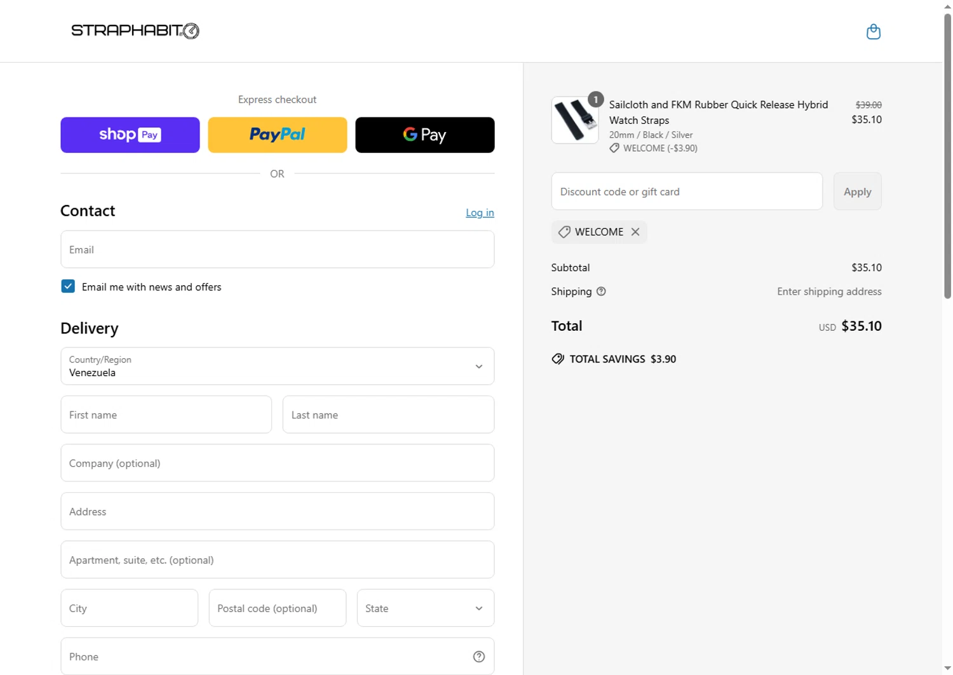Click the scrollbar down arrow
953x675 pixels.
coord(947,669)
